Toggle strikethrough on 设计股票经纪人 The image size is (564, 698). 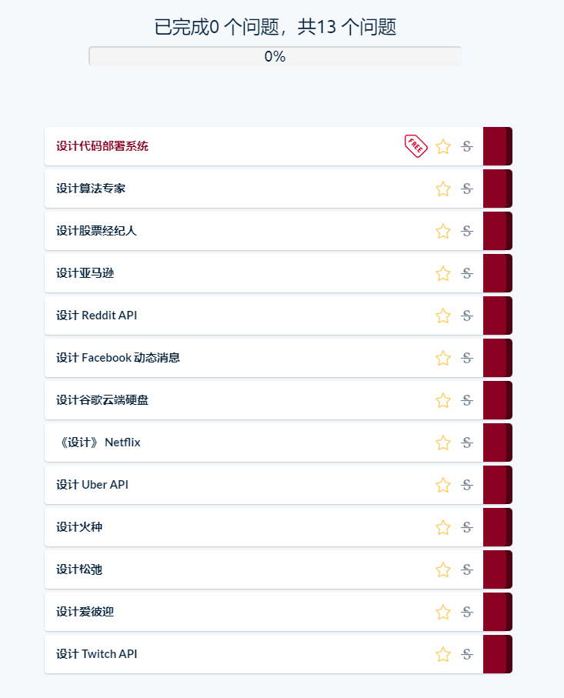pyautogui.click(x=466, y=231)
